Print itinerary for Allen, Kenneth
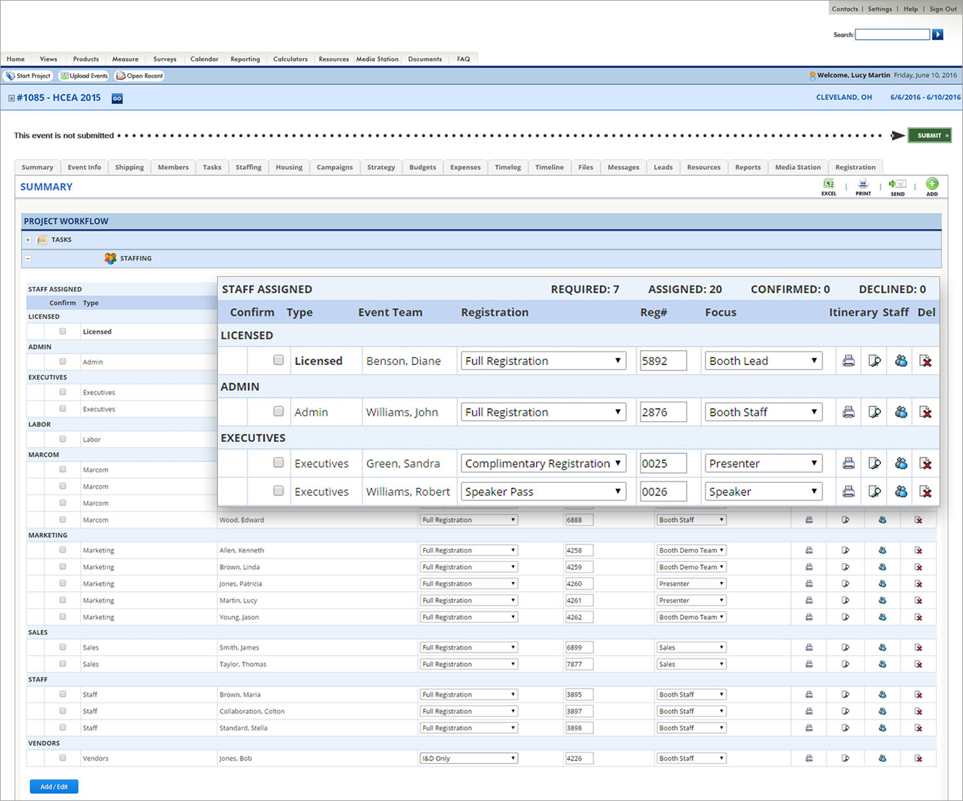This screenshot has height=801, width=963. pyautogui.click(x=809, y=551)
